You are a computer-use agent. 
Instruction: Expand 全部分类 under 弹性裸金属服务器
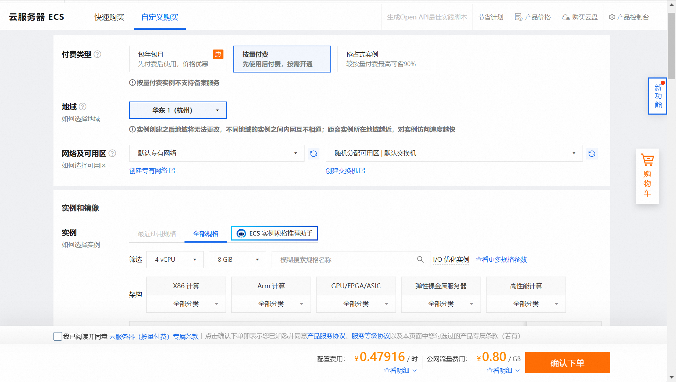pos(441,304)
